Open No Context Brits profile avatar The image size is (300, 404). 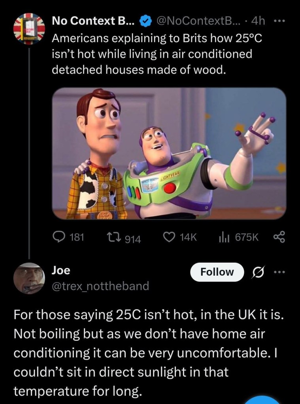point(28,28)
